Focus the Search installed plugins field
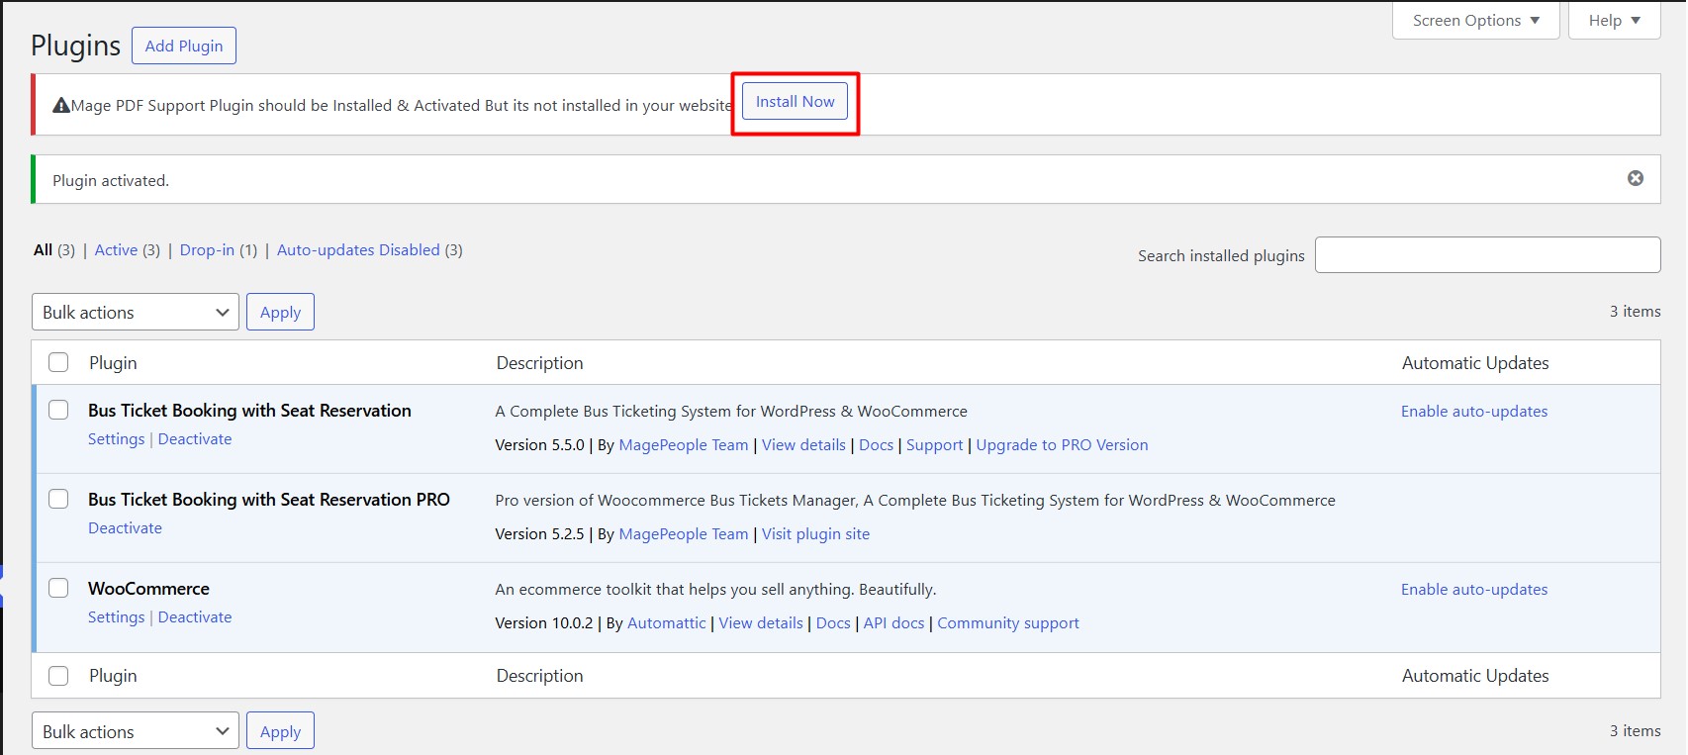Screen dimensions: 1688x755 point(1487,254)
